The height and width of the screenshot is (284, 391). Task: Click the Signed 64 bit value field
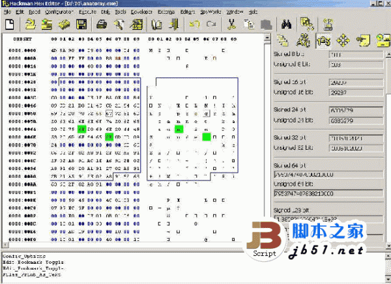328,175
